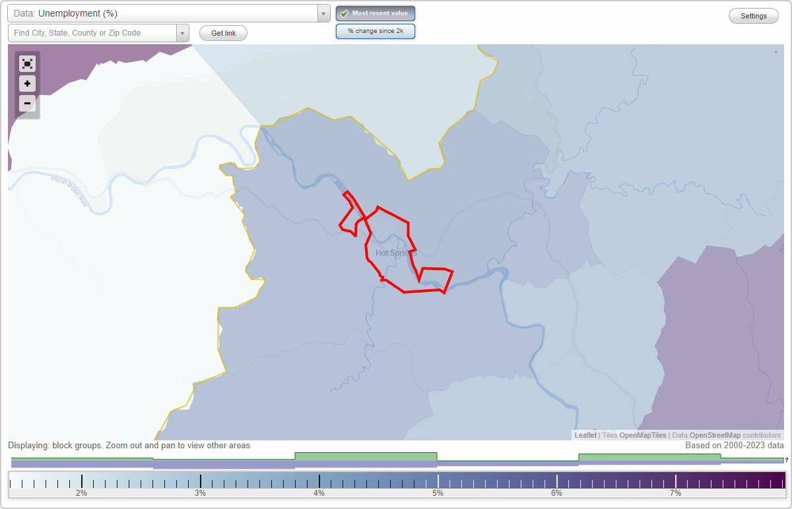Zoom out using the minus map control
792x509 pixels.
(x=27, y=103)
